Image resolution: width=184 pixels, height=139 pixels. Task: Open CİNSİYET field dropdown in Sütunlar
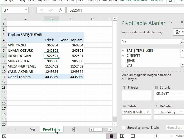click(x=181, y=93)
